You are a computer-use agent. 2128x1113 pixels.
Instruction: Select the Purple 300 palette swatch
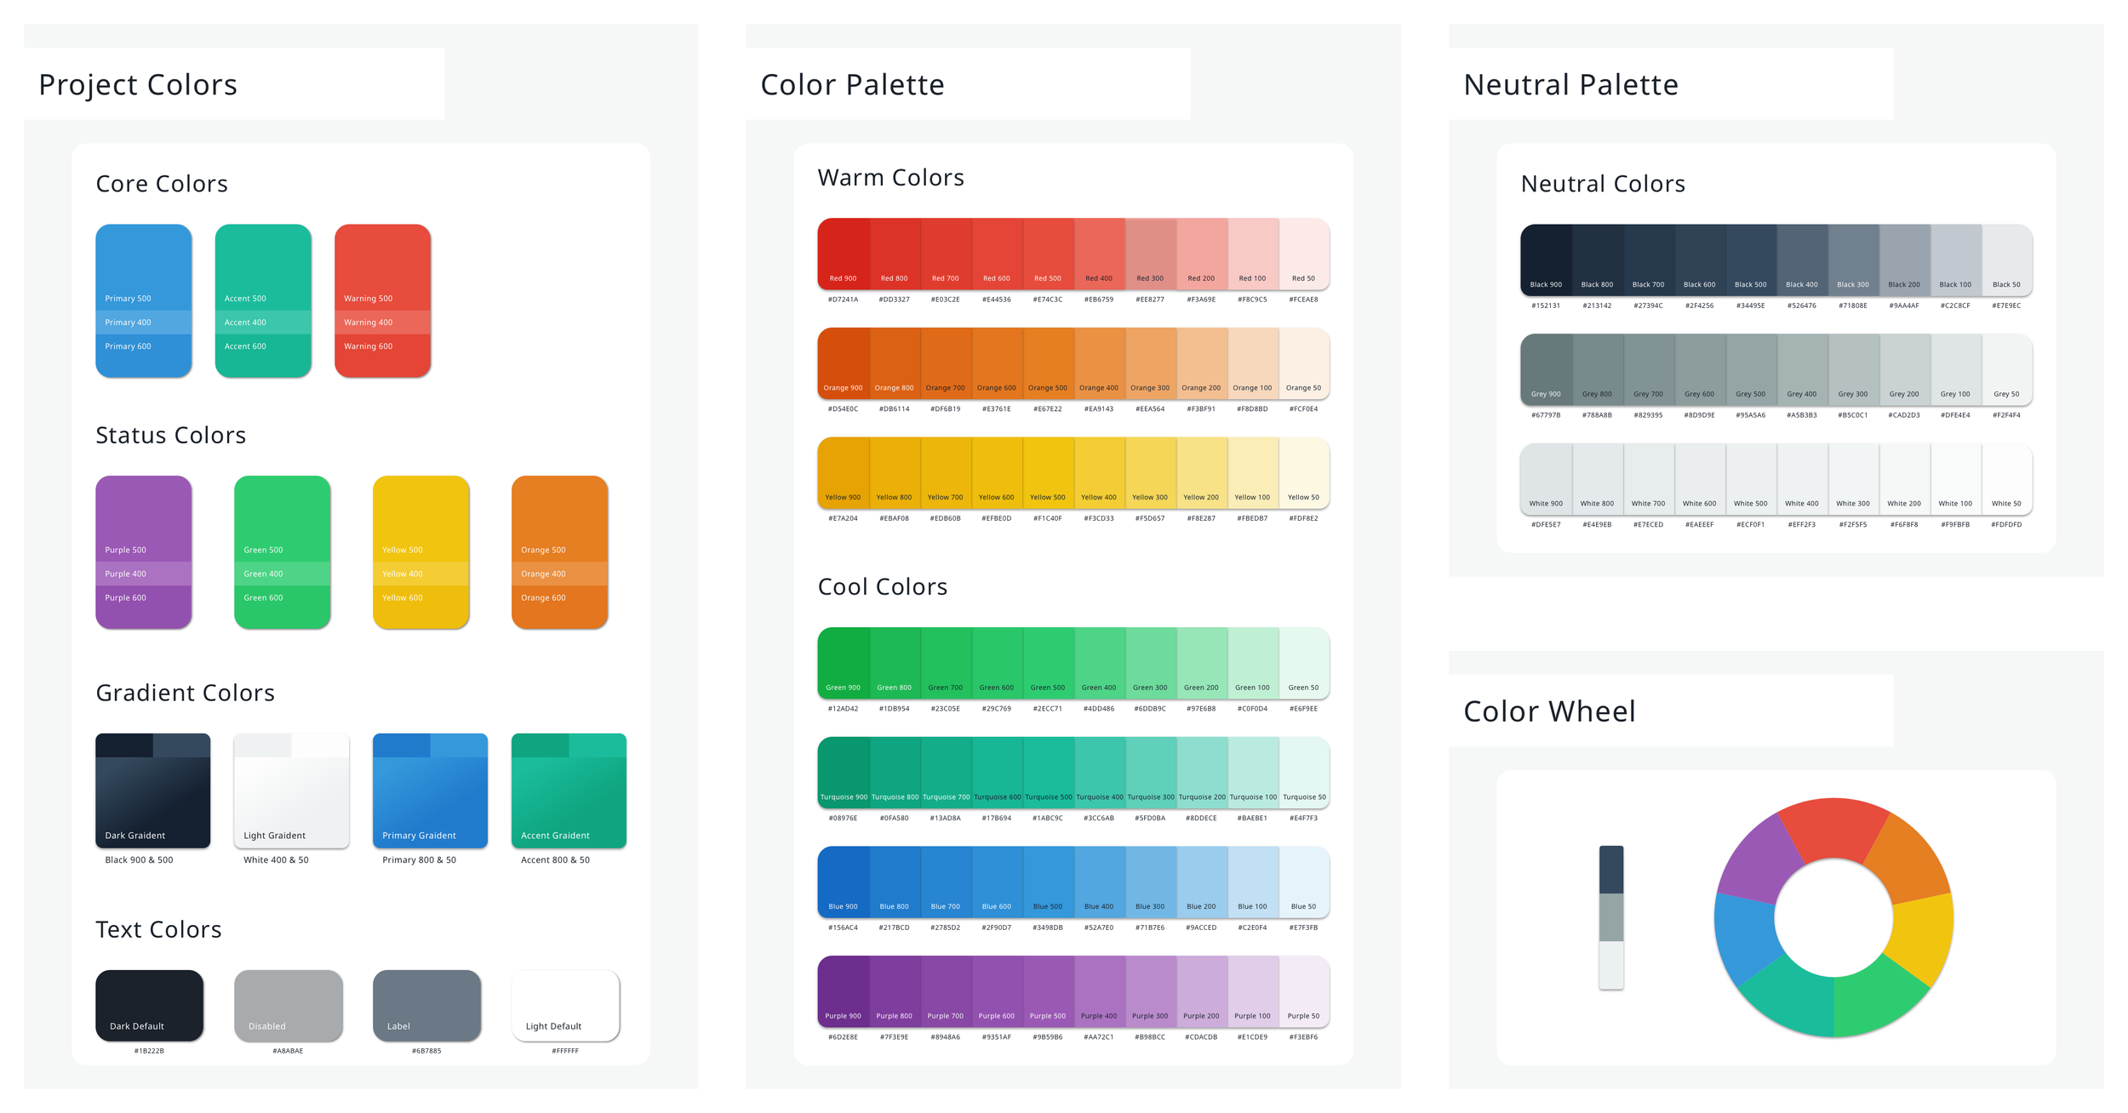pos(1150,990)
